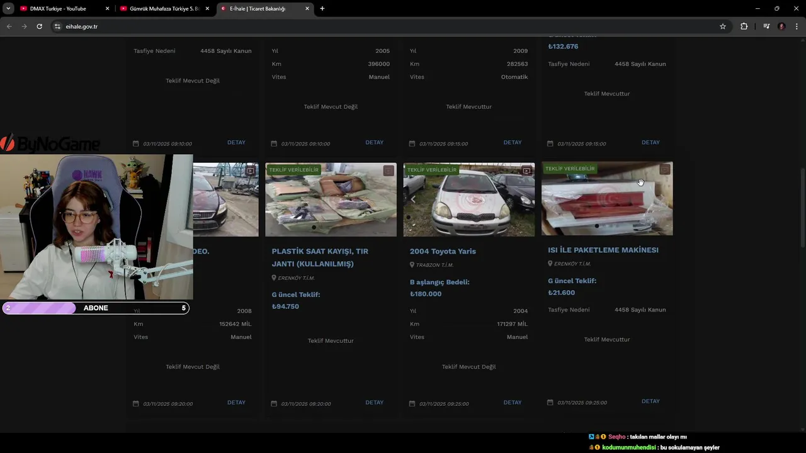This screenshot has width=806, height=453.
Task: Click TEKLİF VERİLEBİLİR badge on Toyota Yaris card
Action: pyautogui.click(x=432, y=170)
